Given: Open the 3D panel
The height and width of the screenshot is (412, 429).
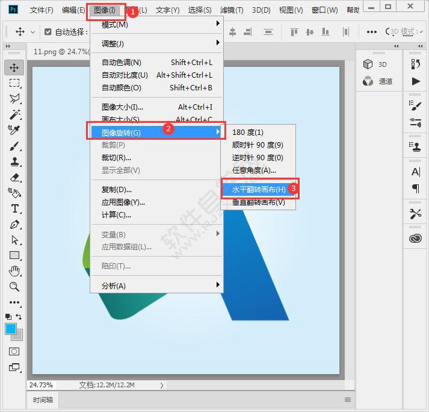Looking at the screenshot, I should tap(375, 64).
